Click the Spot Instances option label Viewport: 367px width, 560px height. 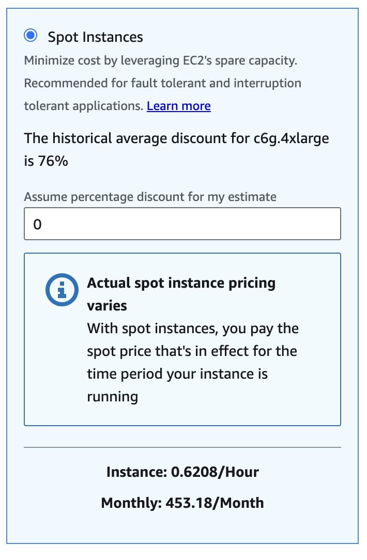coord(95,37)
